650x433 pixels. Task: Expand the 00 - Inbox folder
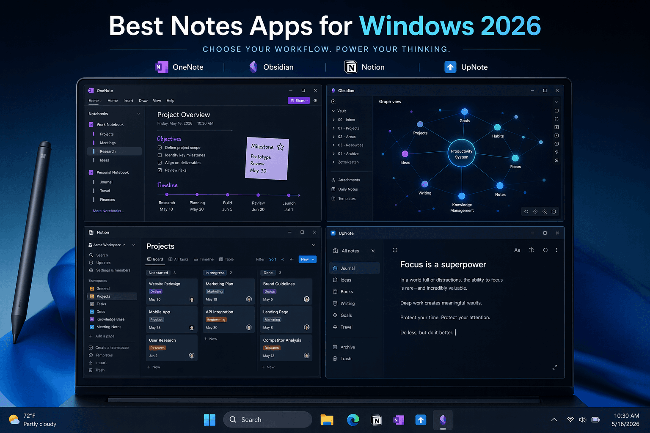point(333,120)
